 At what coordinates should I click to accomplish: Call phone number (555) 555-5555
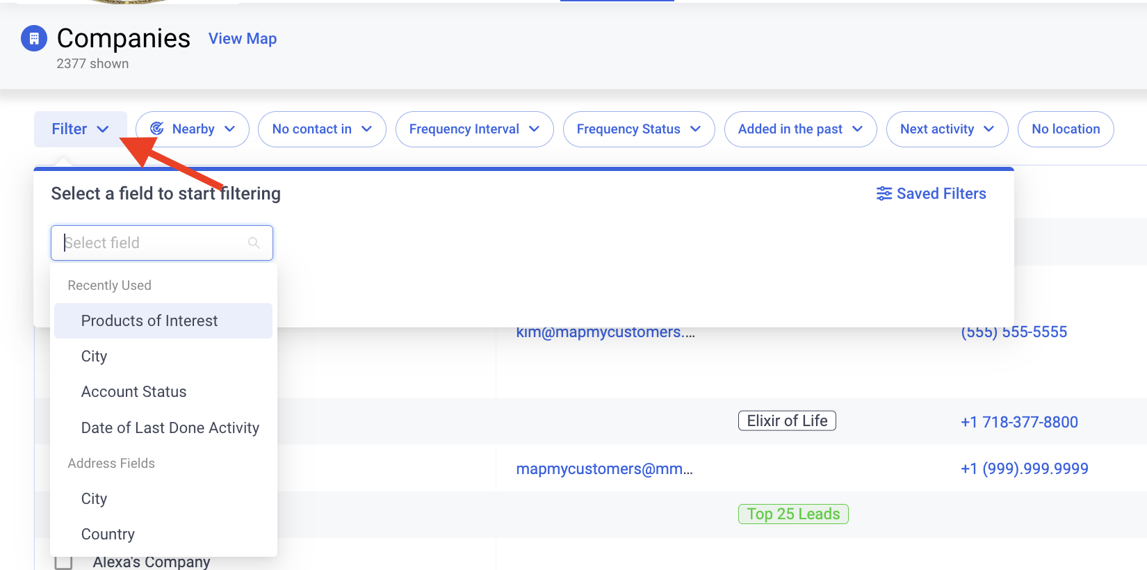[x=1014, y=332]
